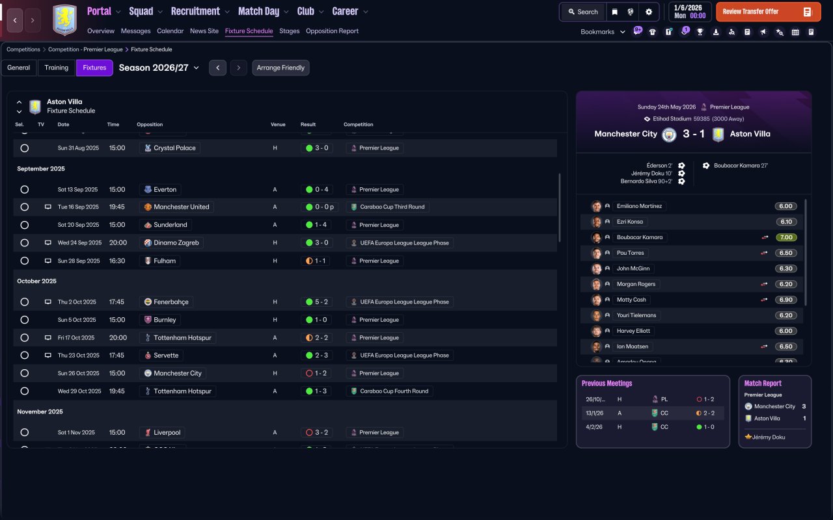Click the fixture list vertical scrollbar

point(560,208)
